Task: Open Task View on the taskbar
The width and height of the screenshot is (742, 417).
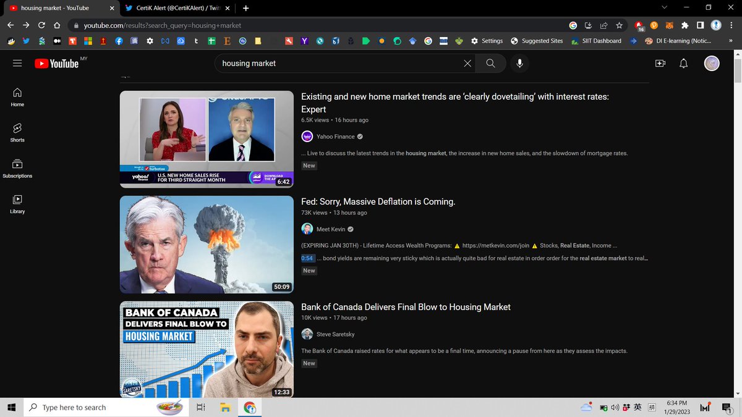Action: pyautogui.click(x=201, y=407)
